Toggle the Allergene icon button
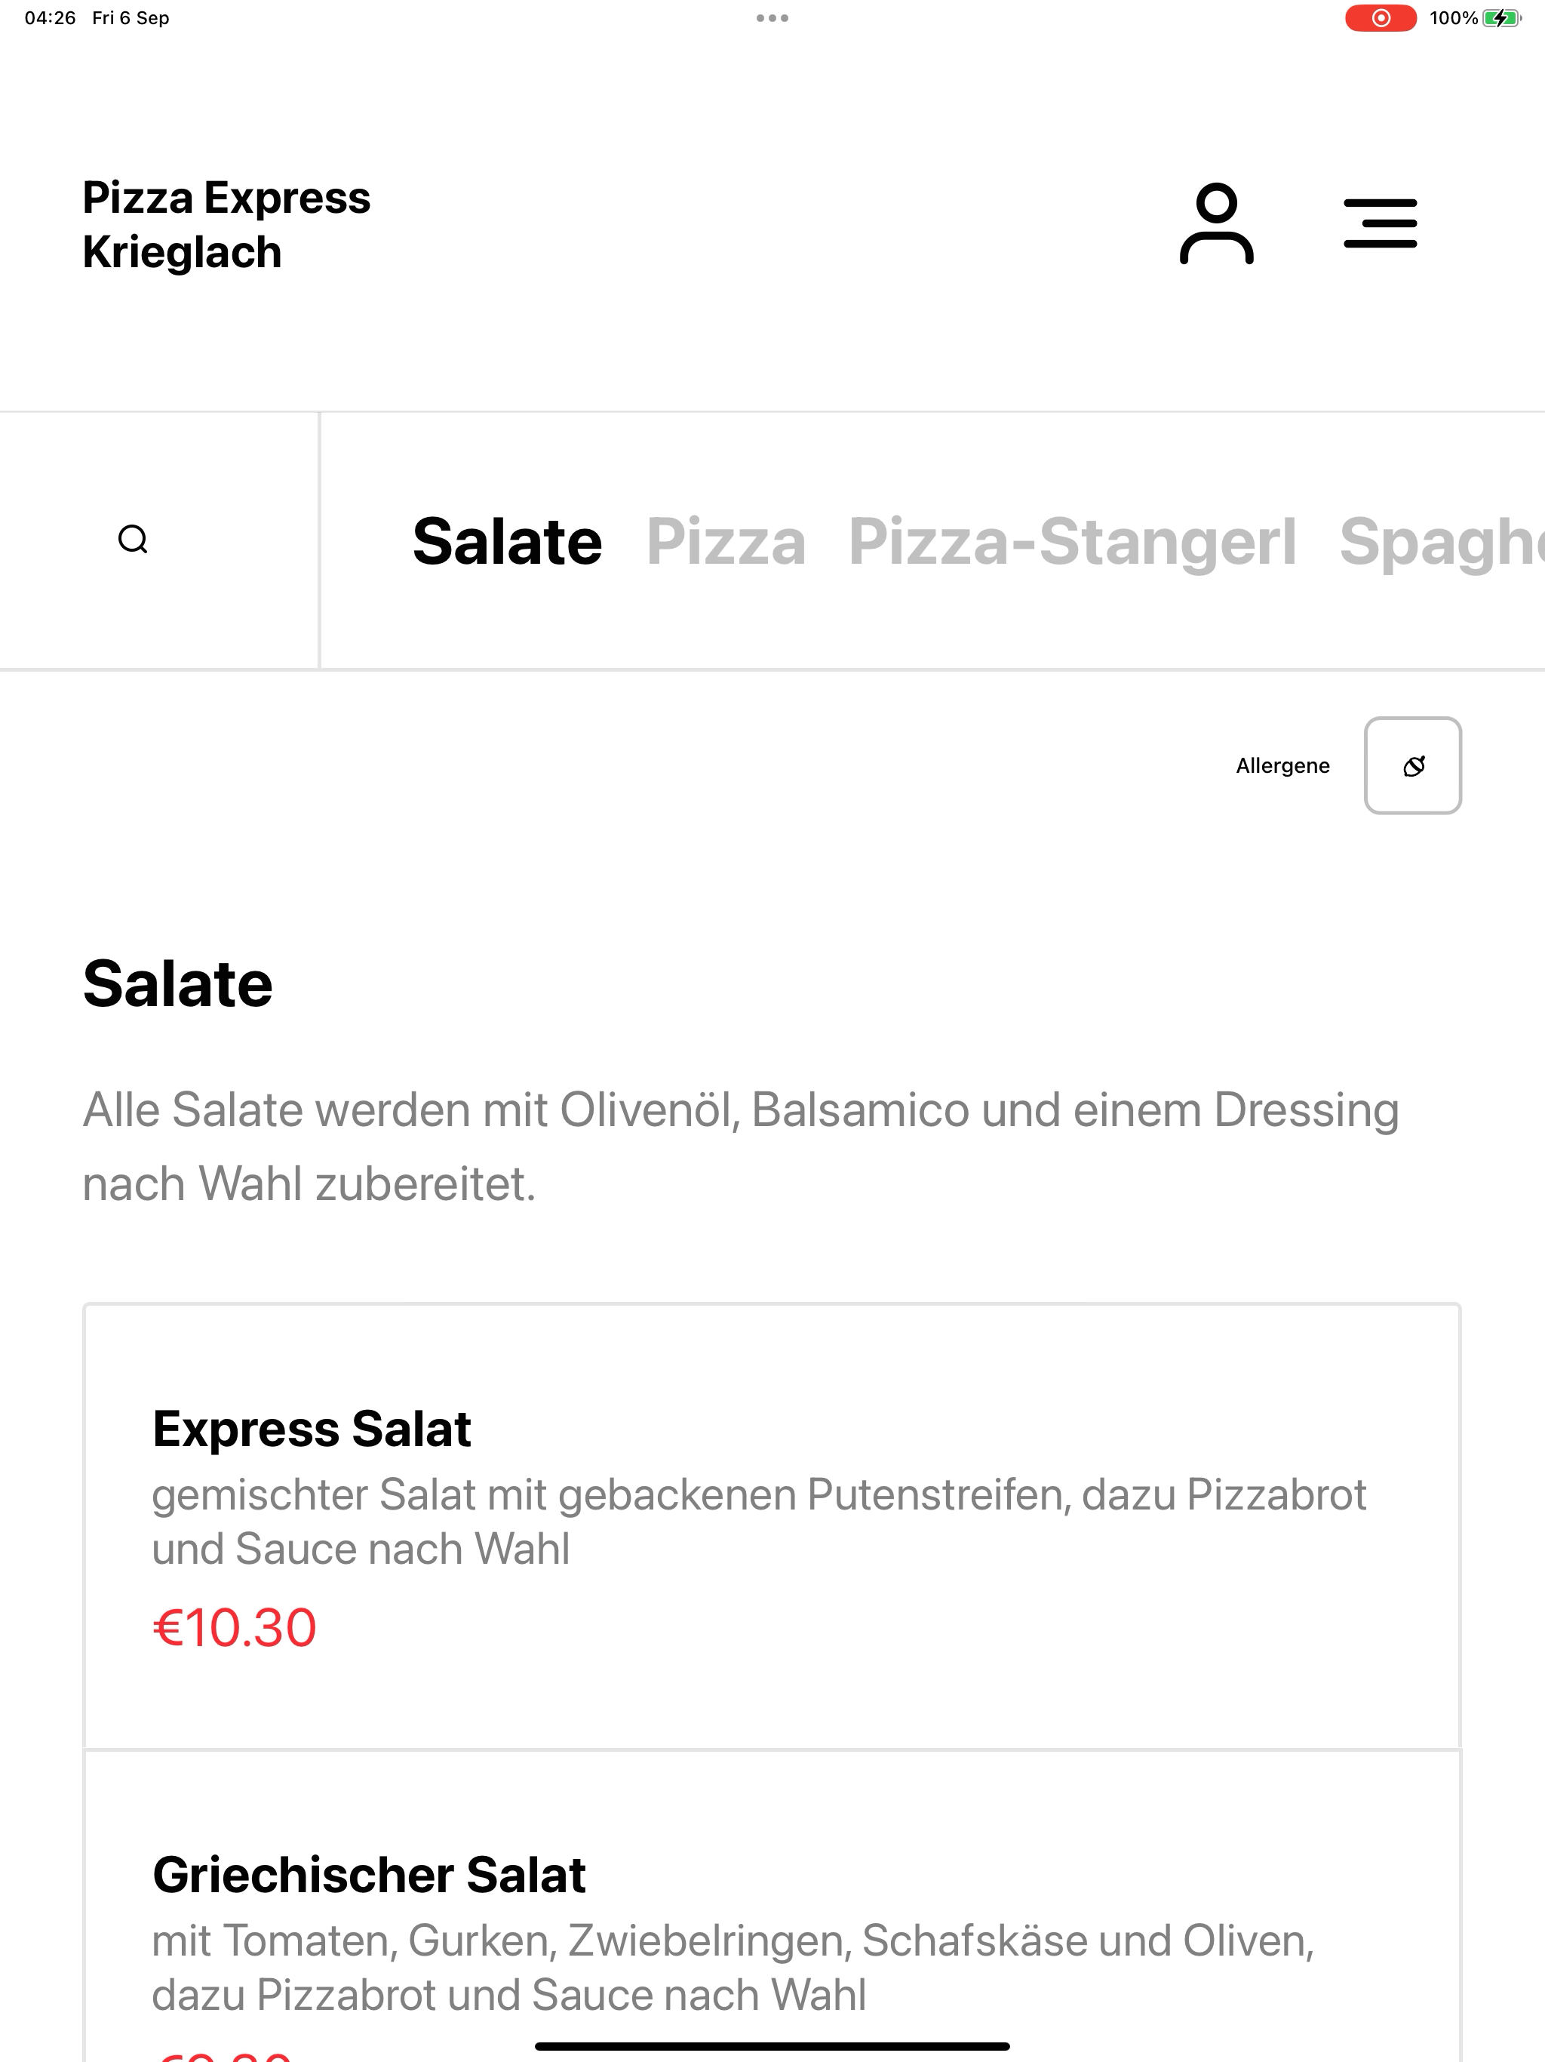 tap(1413, 765)
